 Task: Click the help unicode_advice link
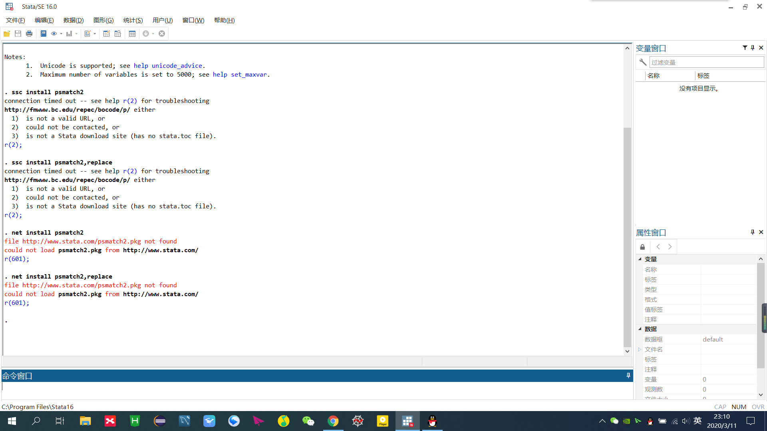coord(168,66)
